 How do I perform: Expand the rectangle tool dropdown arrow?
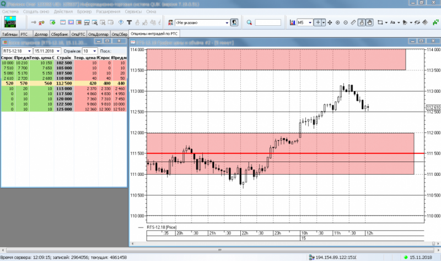click(386, 23)
